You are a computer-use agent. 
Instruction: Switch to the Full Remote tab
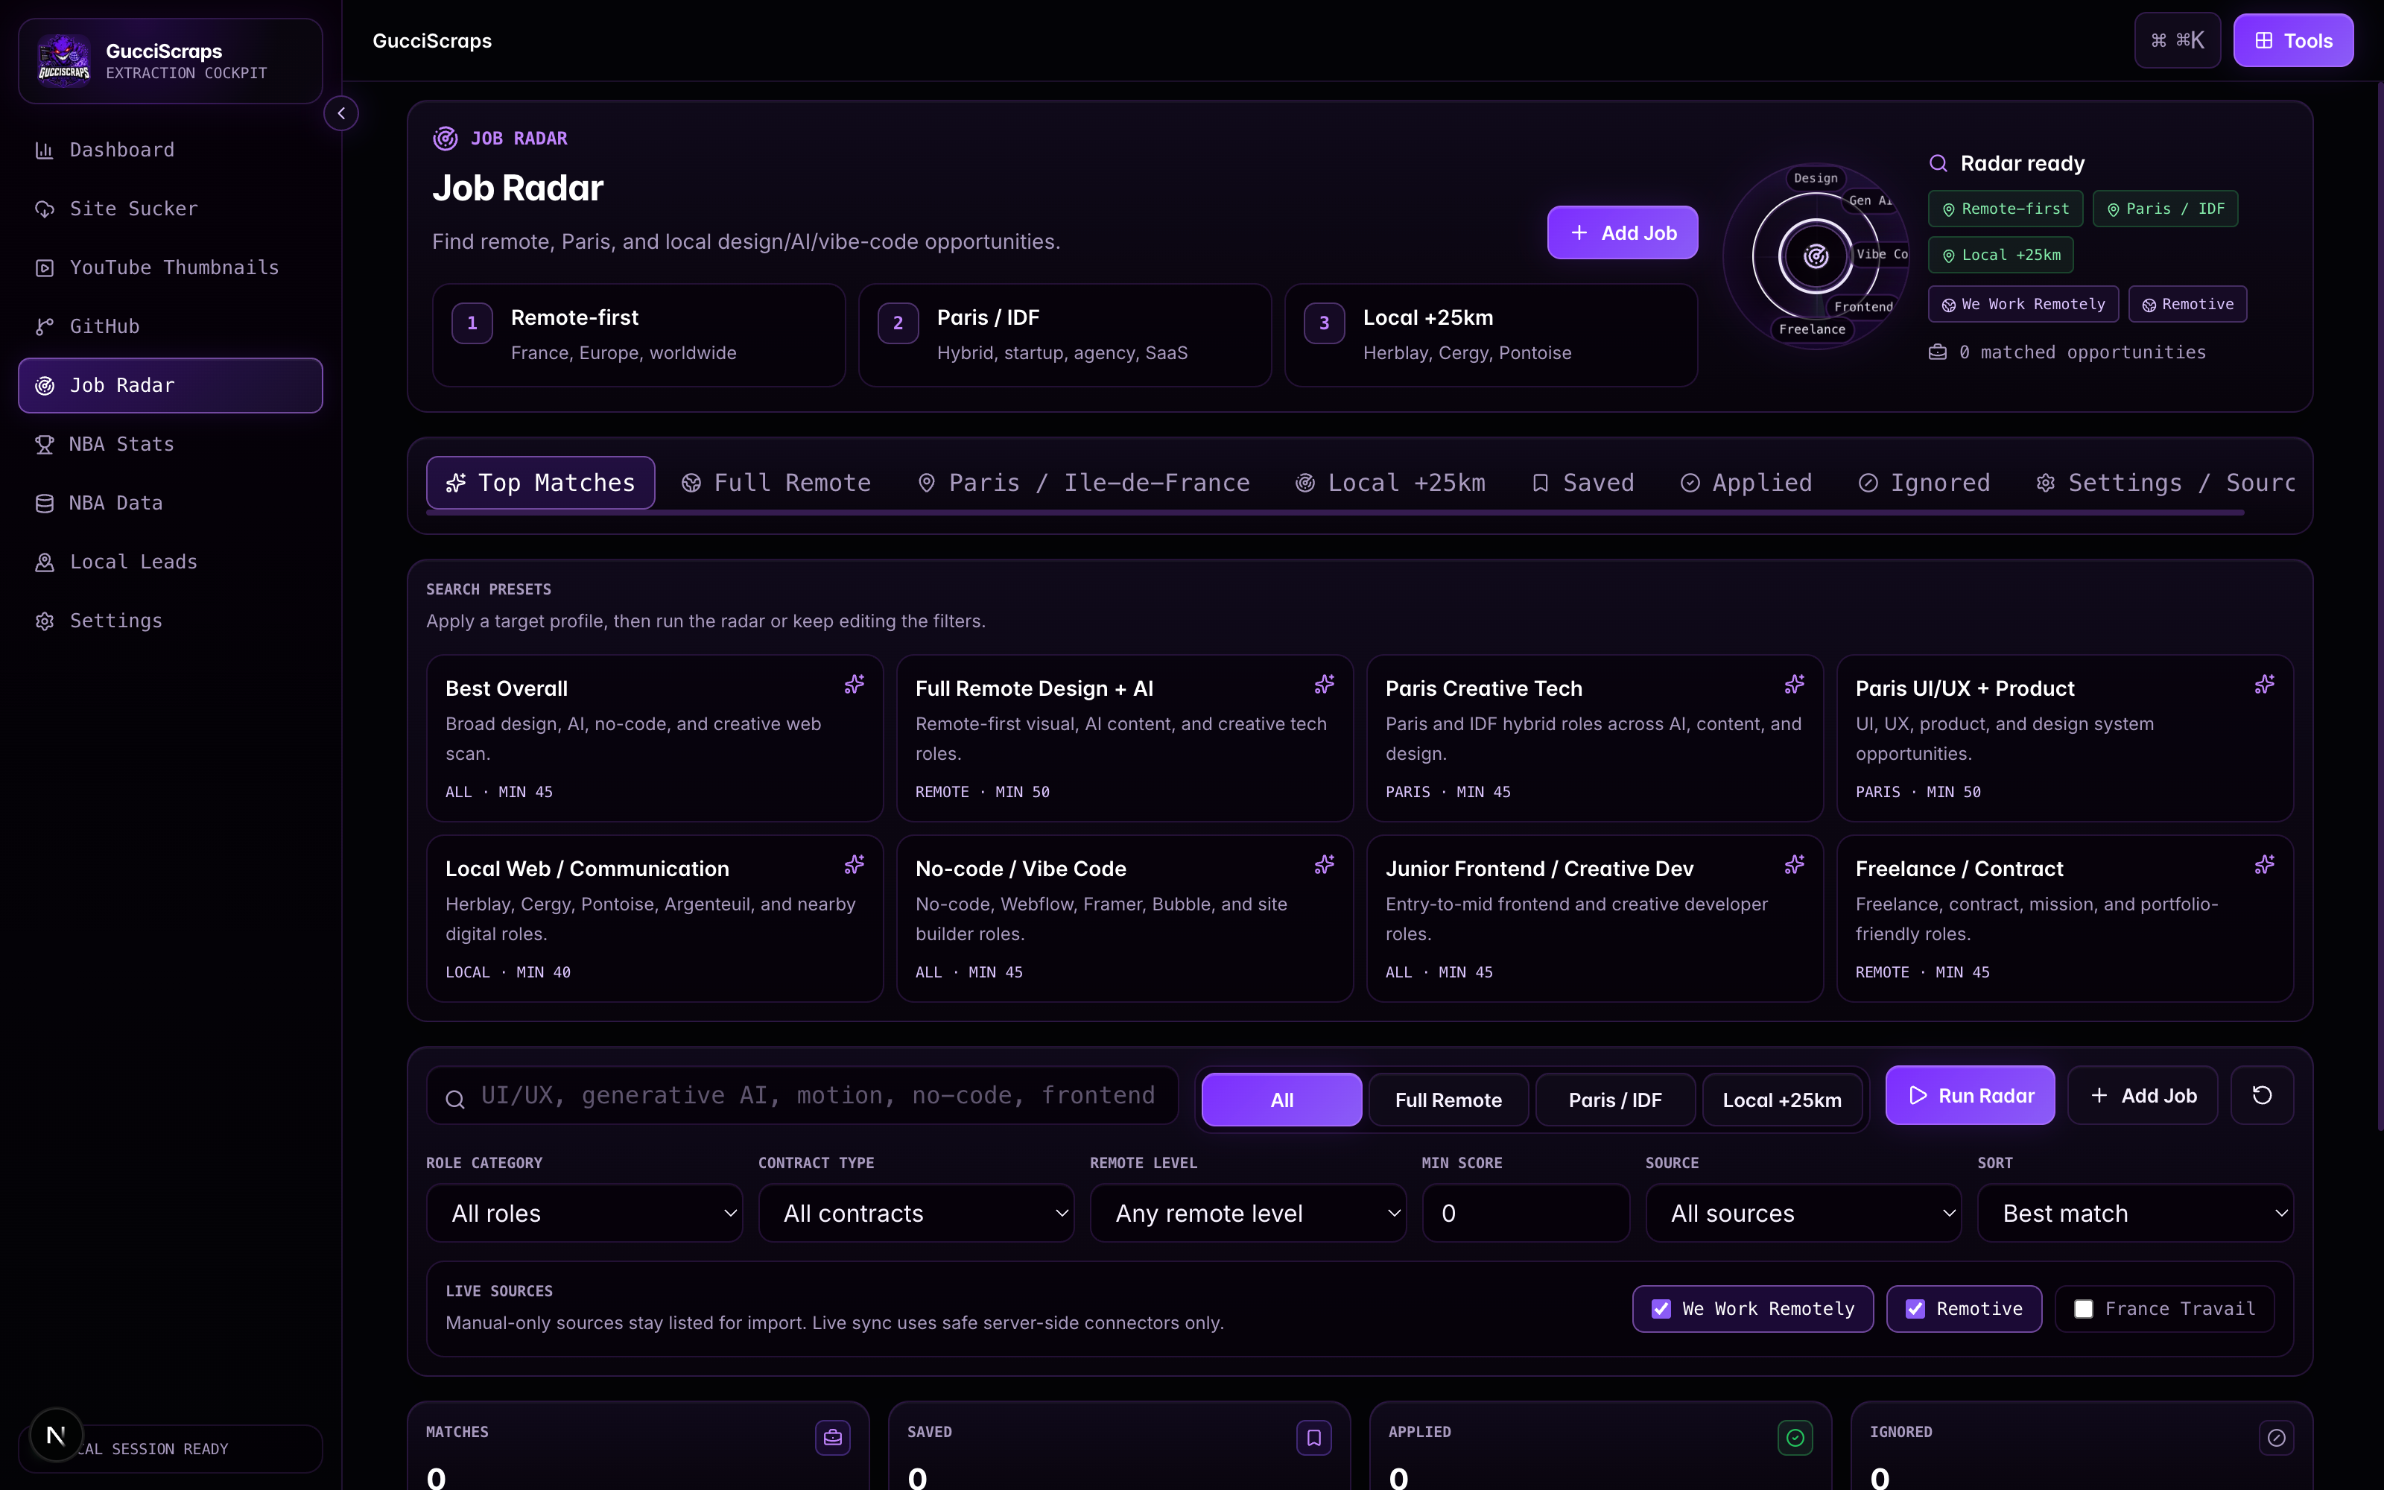click(x=776, y=483)
